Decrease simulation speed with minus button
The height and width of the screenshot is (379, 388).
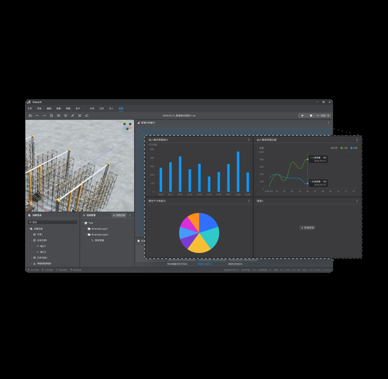pyautogui.click(x=318, y=116)
